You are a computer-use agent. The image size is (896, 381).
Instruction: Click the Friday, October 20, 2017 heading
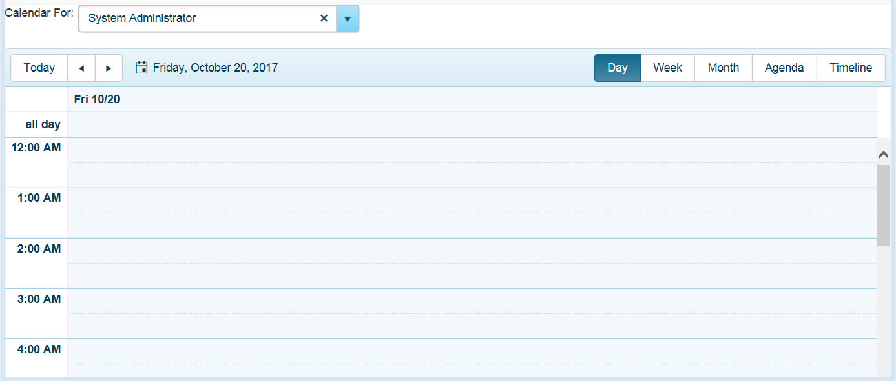(215, 67)
